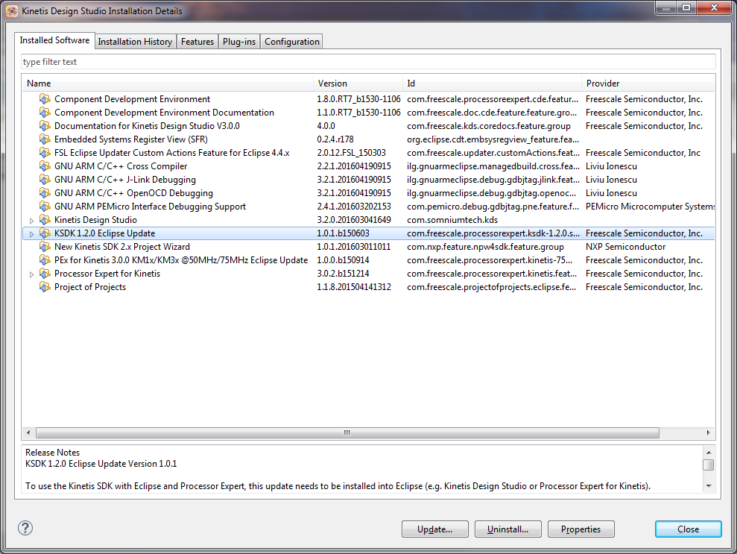Screen dimensions: 737x554
Task: Click icon beside GNU ARM OpenOCD Debugging
Action: pyautogui.click(x=45, y=193)
